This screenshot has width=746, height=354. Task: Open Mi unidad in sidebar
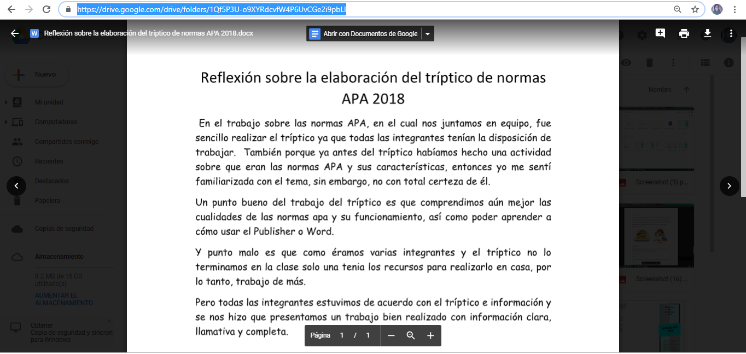49,102
